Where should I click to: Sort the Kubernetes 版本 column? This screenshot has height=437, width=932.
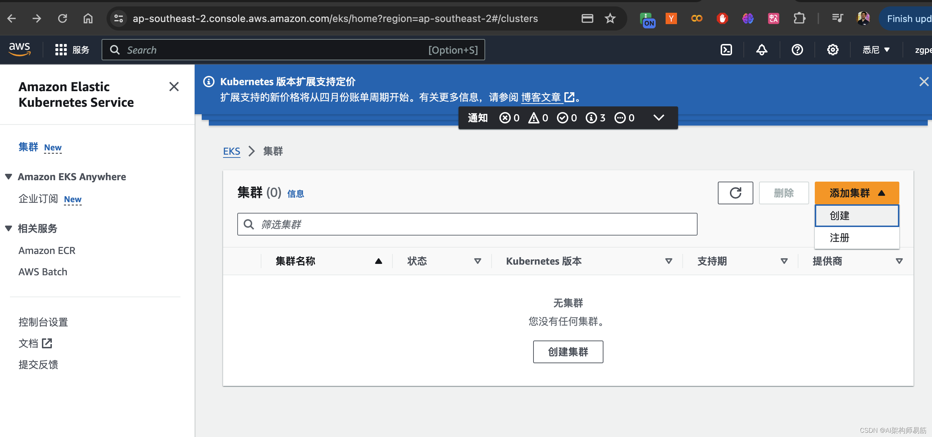tap(668, 261)
